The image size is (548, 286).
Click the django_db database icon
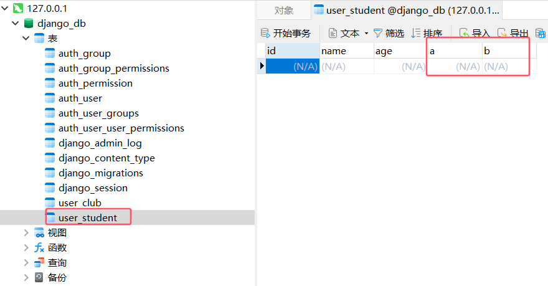tap(29, 24)
